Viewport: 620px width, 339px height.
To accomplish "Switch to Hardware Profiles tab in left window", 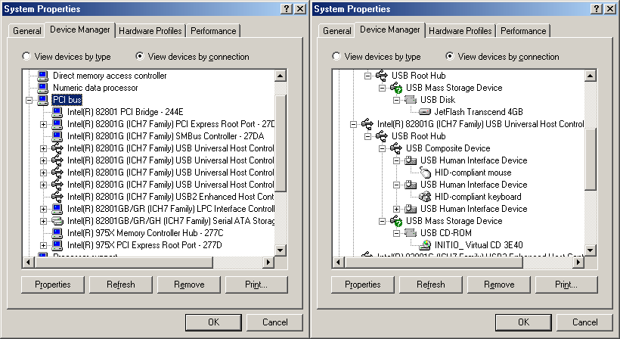I will [150, 31].
